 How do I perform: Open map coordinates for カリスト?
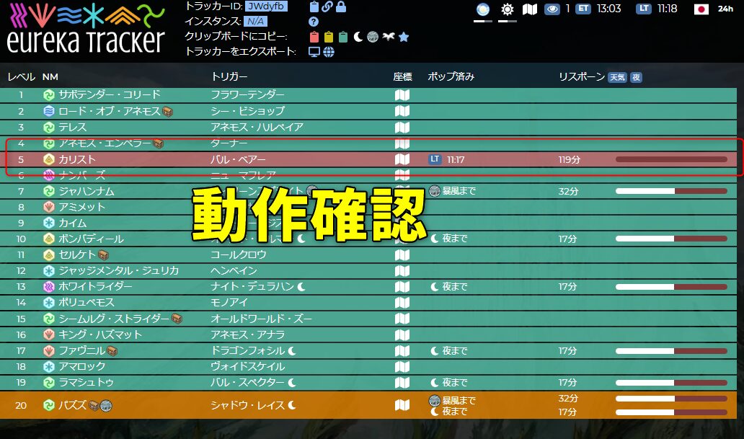(x=402, y=159)
